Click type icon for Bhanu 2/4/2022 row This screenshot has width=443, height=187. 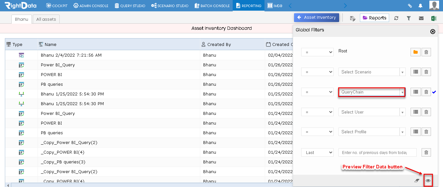tap(21, 55)
